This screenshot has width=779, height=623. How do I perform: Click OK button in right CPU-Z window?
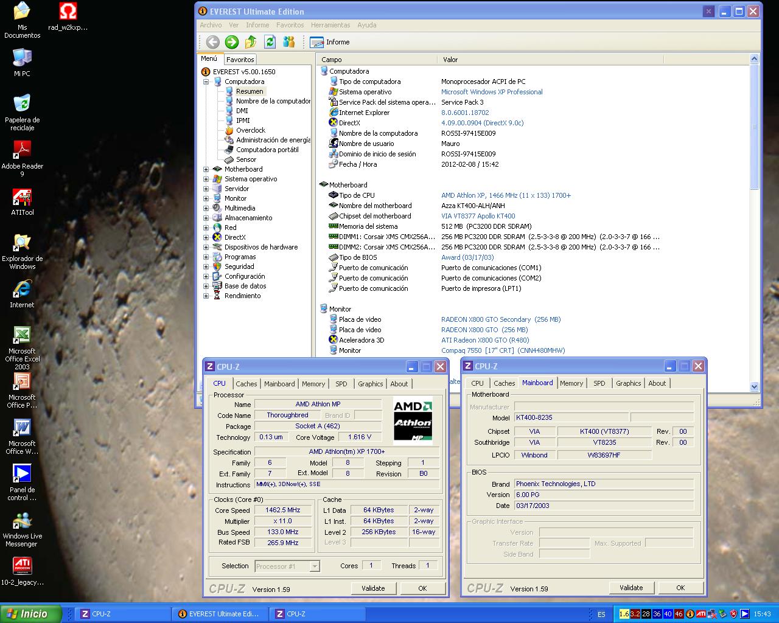point(680,588)
